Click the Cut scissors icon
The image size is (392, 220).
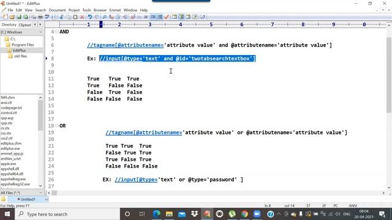pos(61,17)
